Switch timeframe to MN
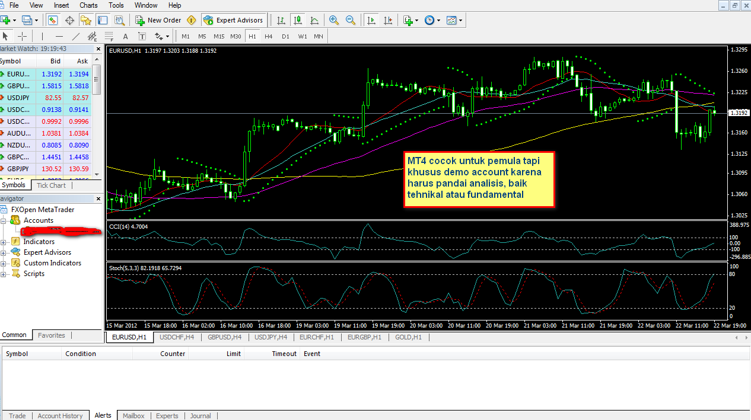The image size is (751, 420). (319, 36)
